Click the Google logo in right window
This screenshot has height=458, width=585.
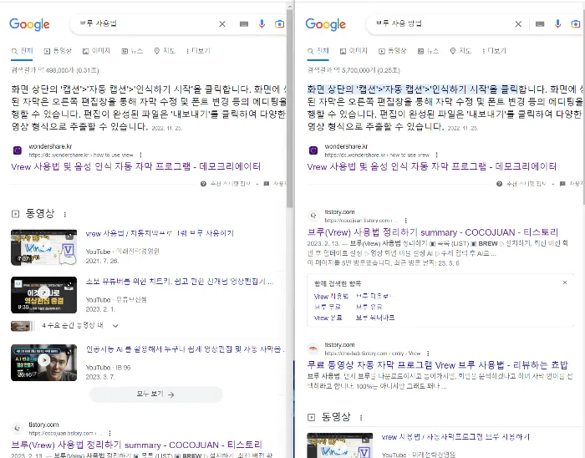[x=326, y=24]
